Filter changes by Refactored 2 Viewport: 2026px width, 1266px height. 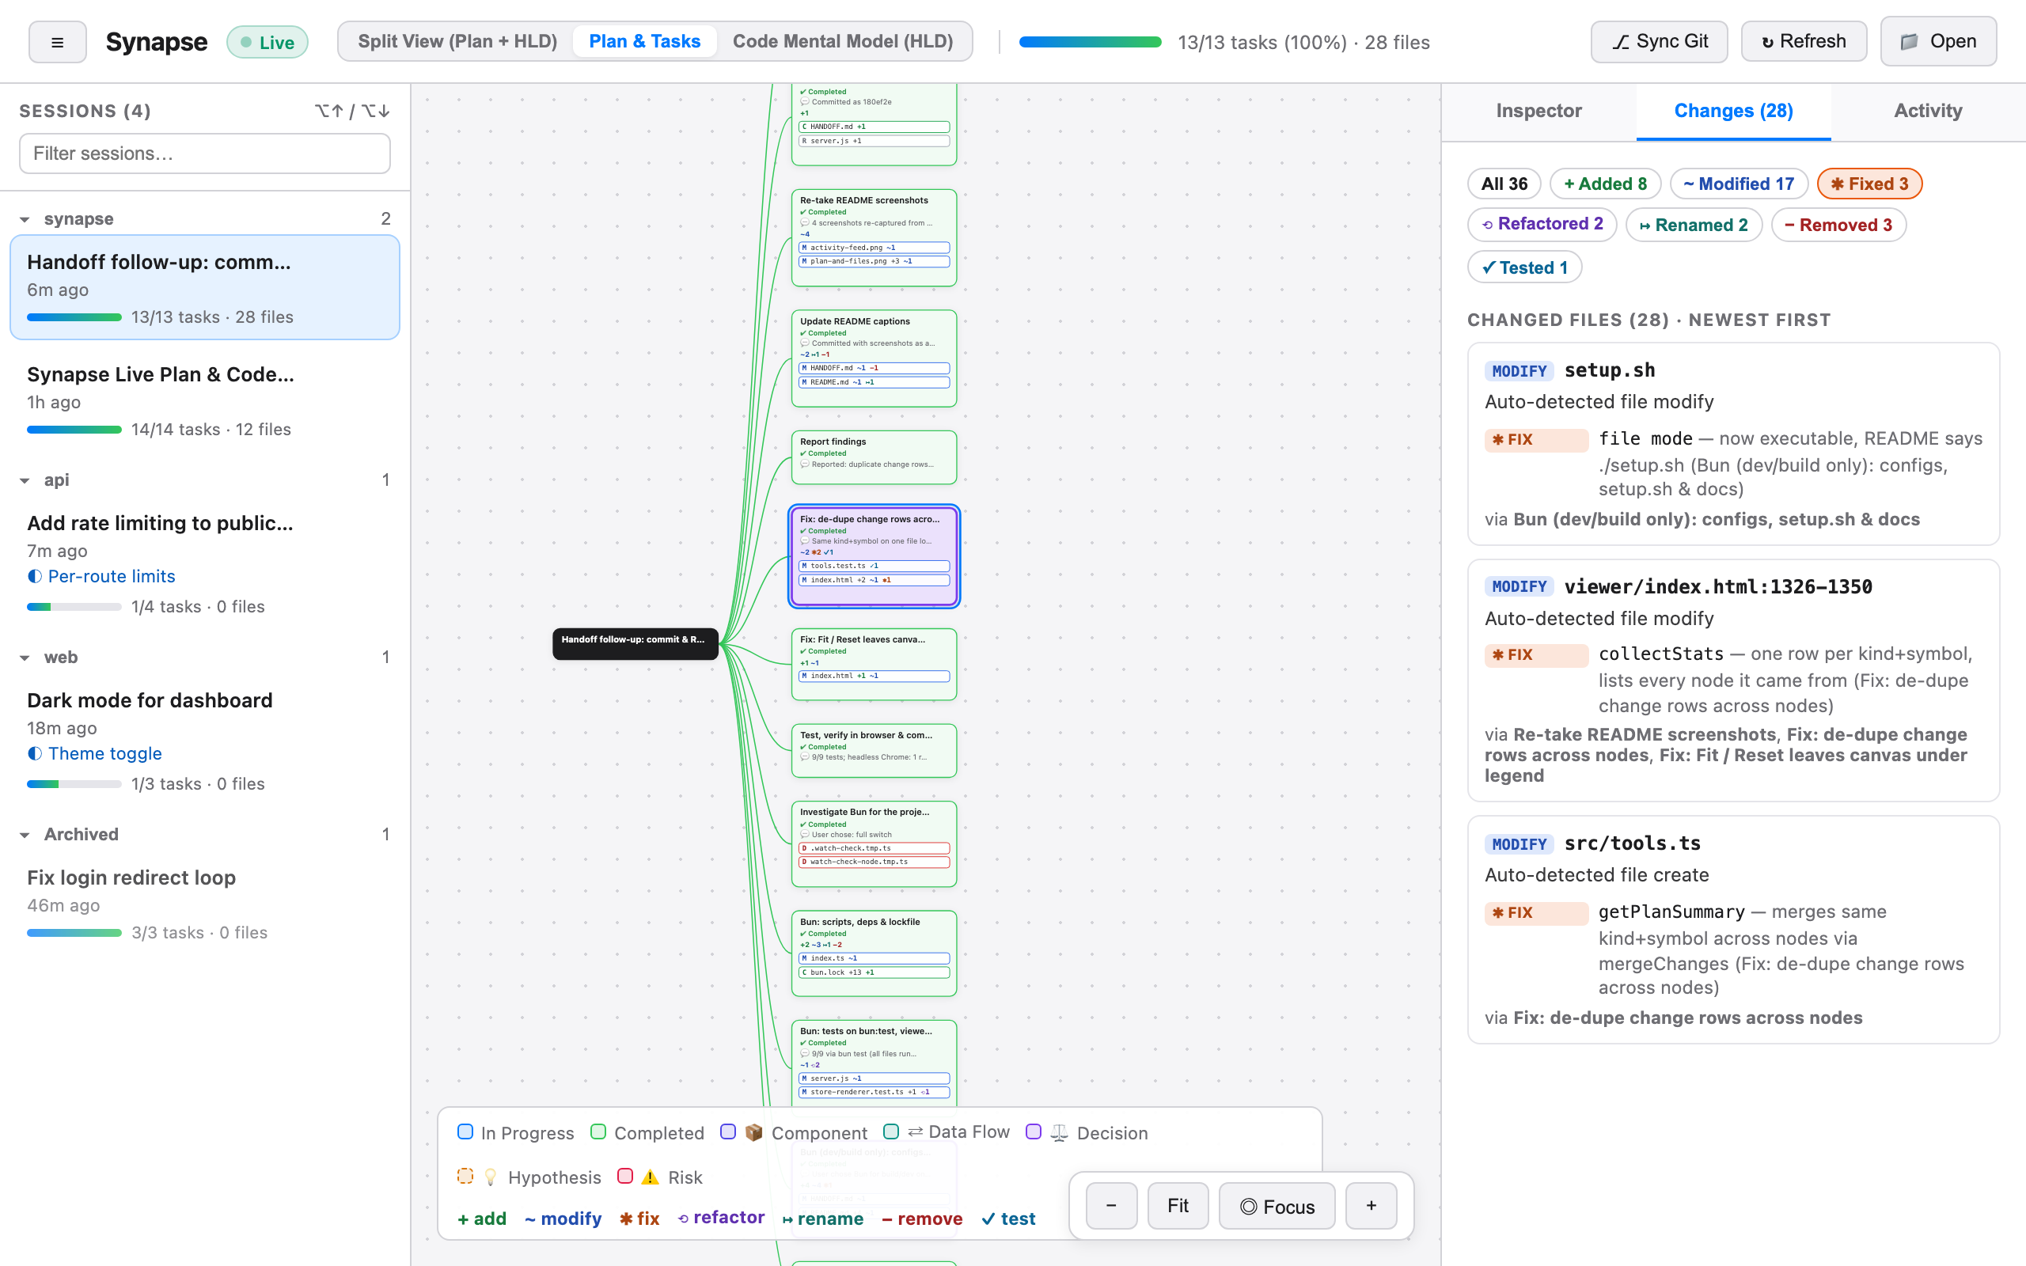1542,225
